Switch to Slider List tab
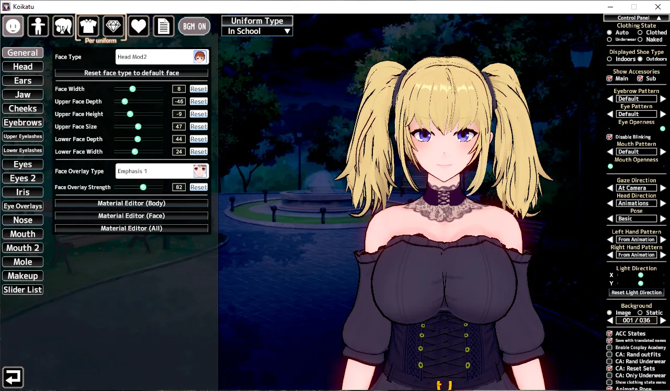 (22, 290)
